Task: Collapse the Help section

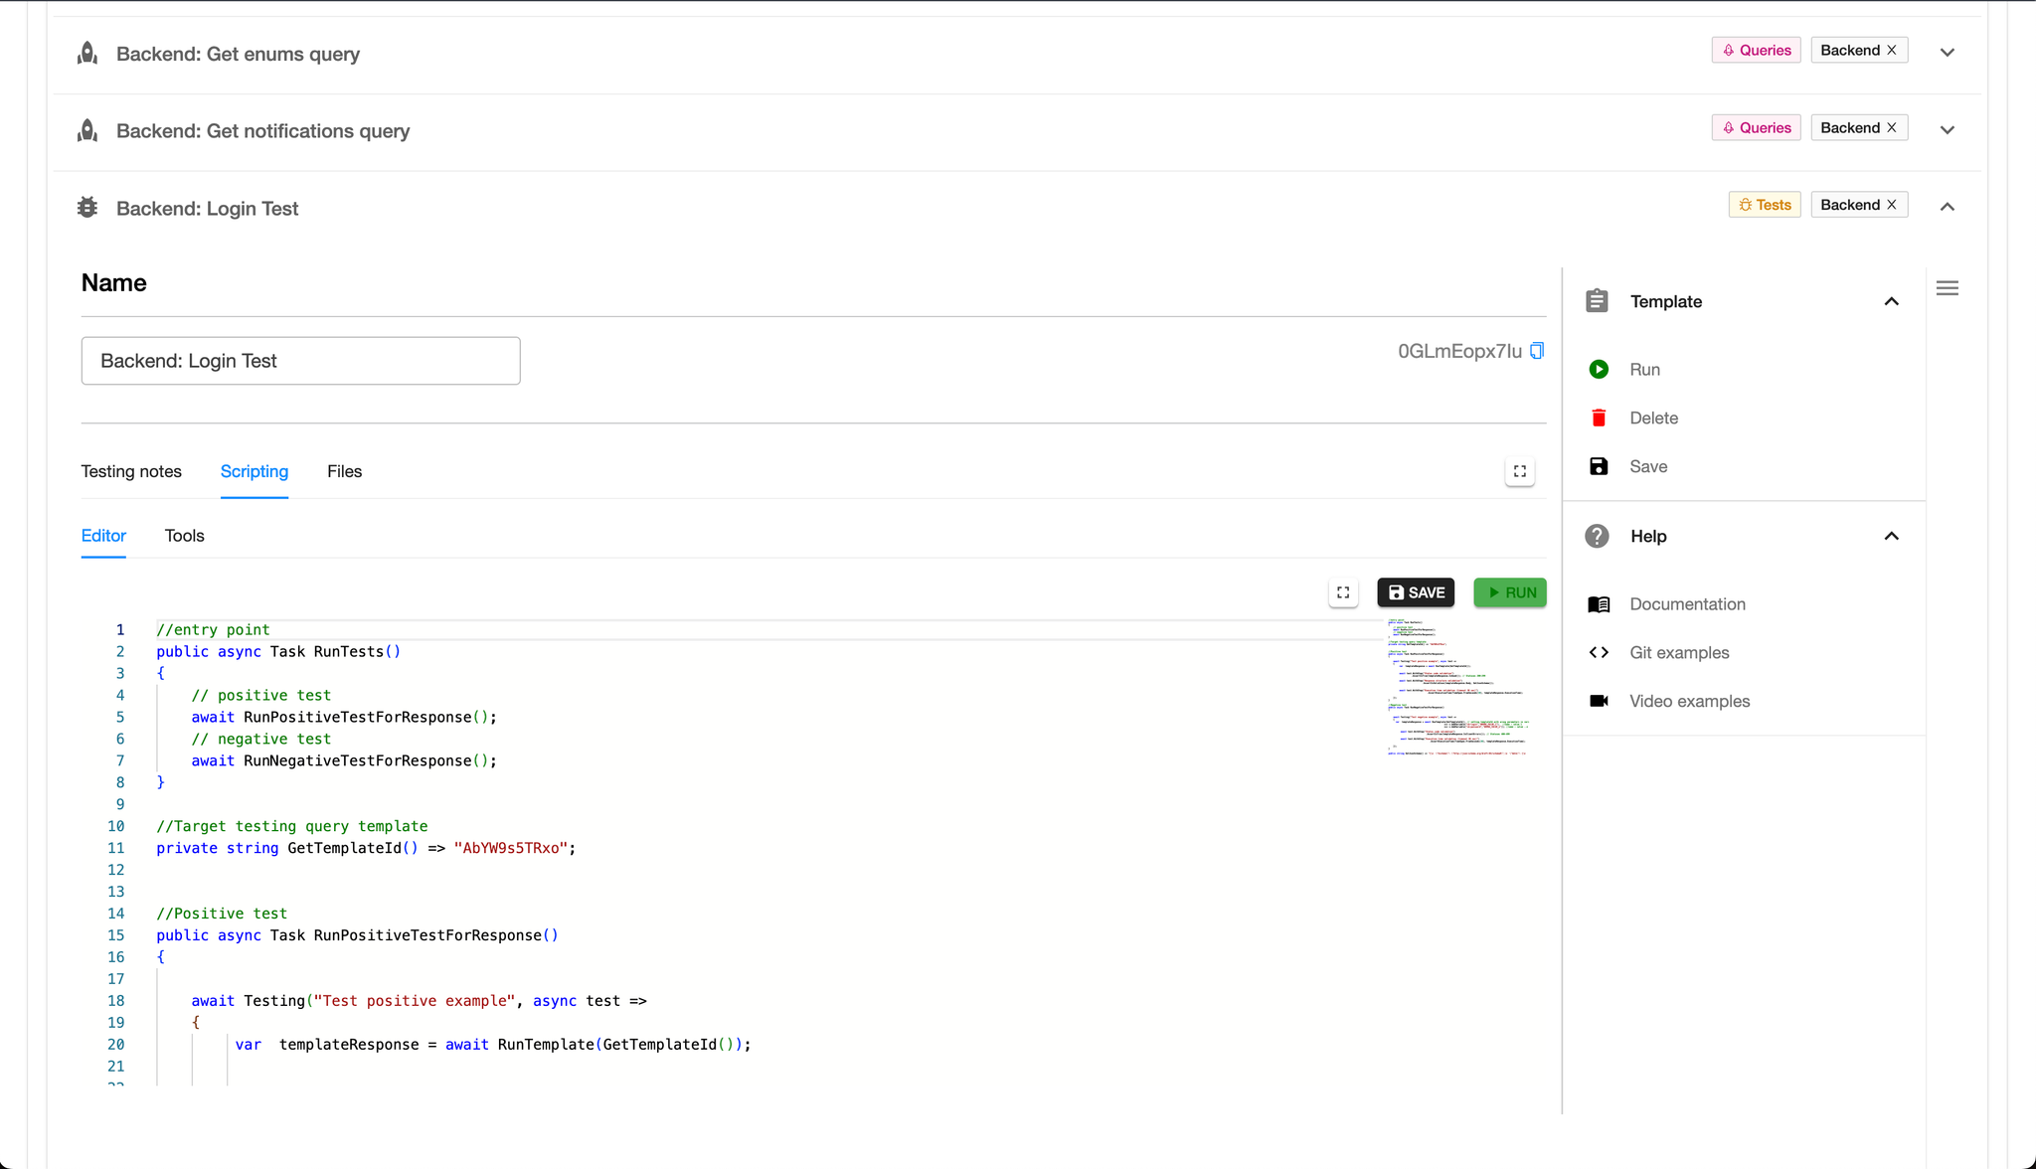Action: coord(1891,537)
